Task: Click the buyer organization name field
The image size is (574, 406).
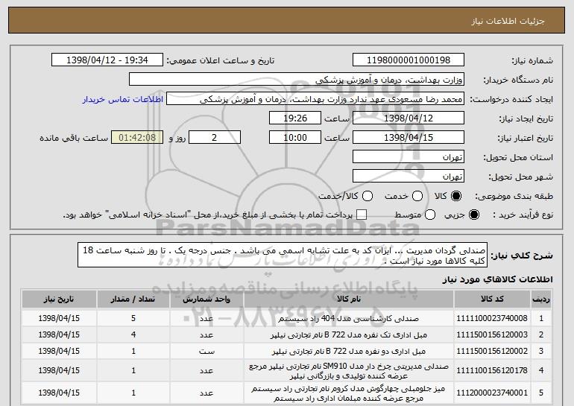Action: click(x=297, y=80)
